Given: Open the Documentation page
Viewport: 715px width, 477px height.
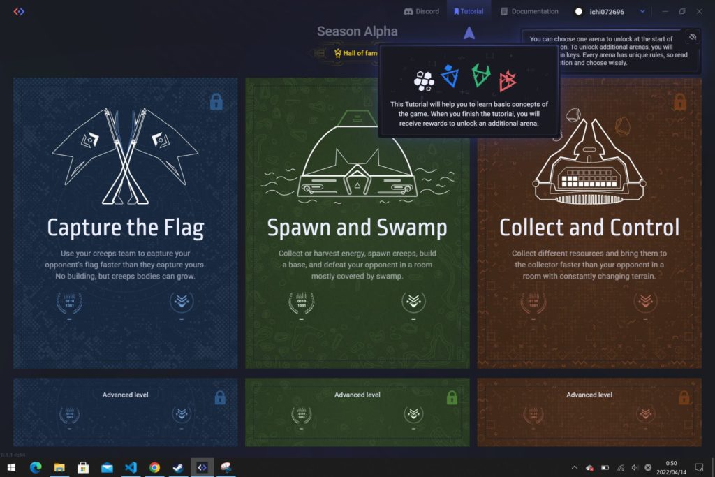Looking at the screenshot, I should tap(529, 11).
